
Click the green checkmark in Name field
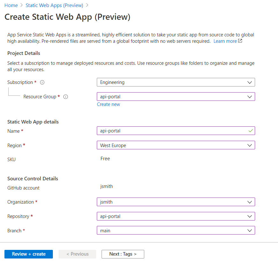(x=251, y=131)
